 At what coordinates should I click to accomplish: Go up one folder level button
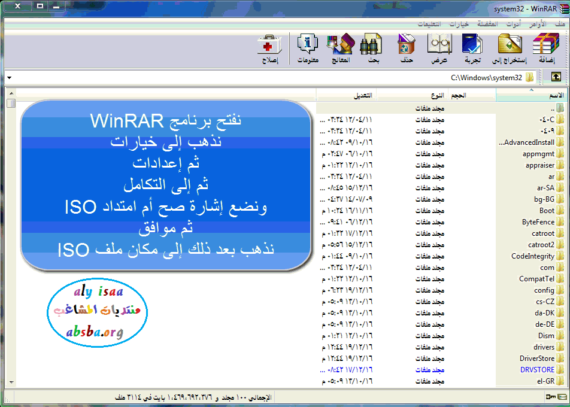[x=556, y=77]
